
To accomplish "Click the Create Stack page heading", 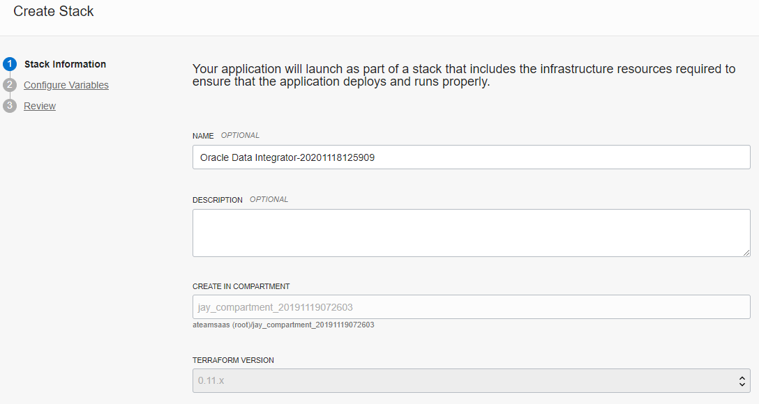I will point(54,11).
